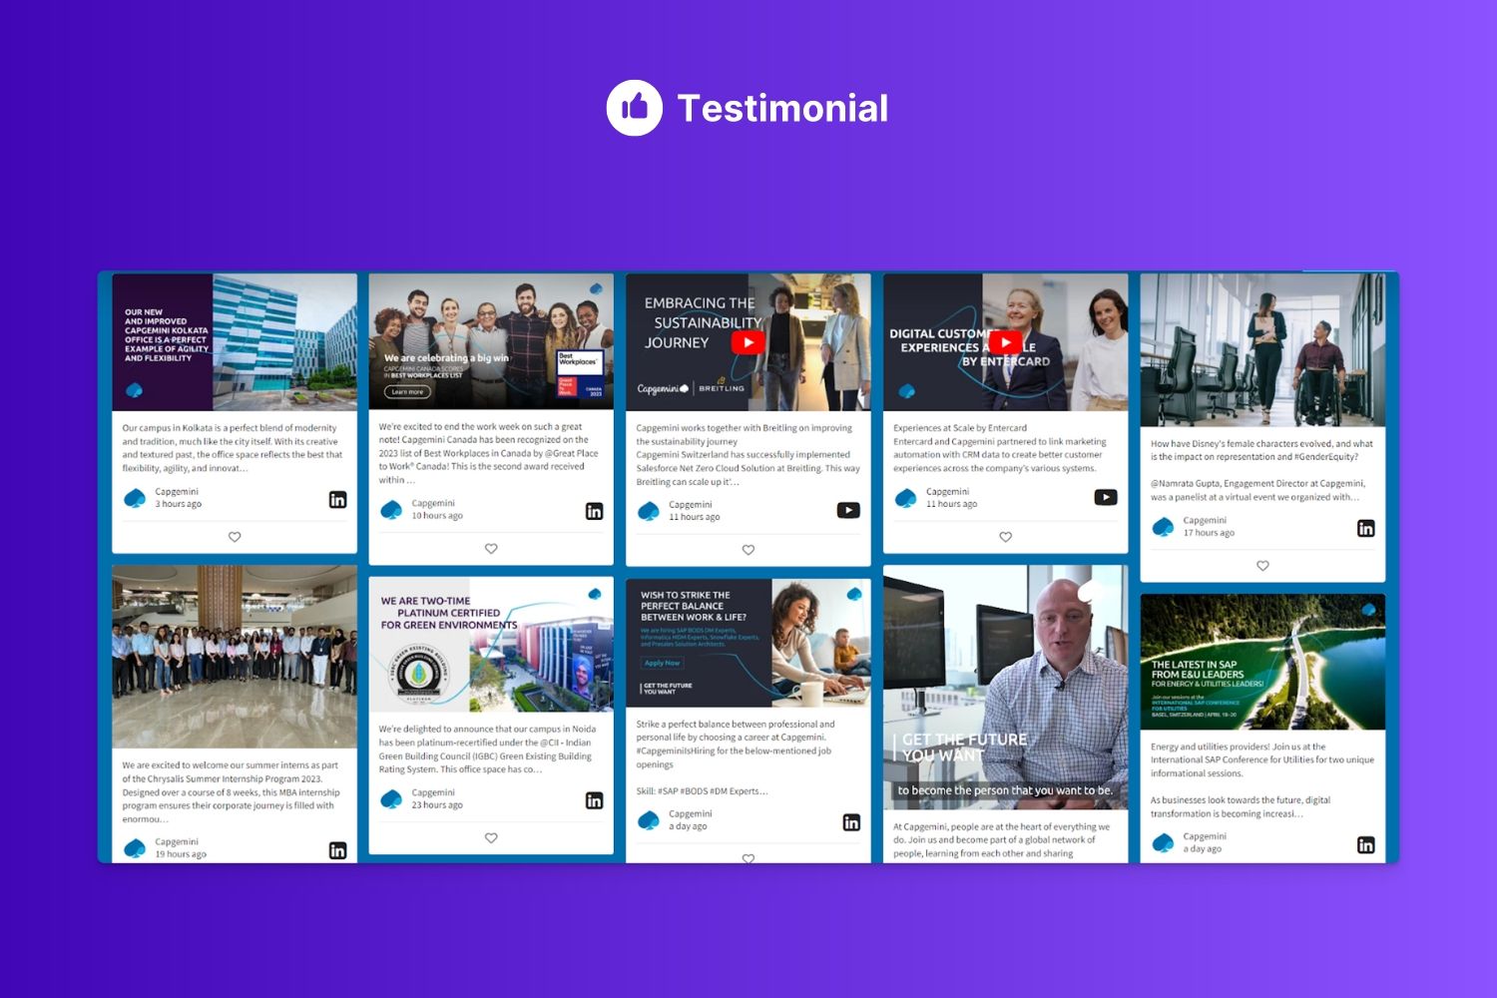
Task: Click the Testimonial thumbs-up logo at the top
Action: click(633, 107)
